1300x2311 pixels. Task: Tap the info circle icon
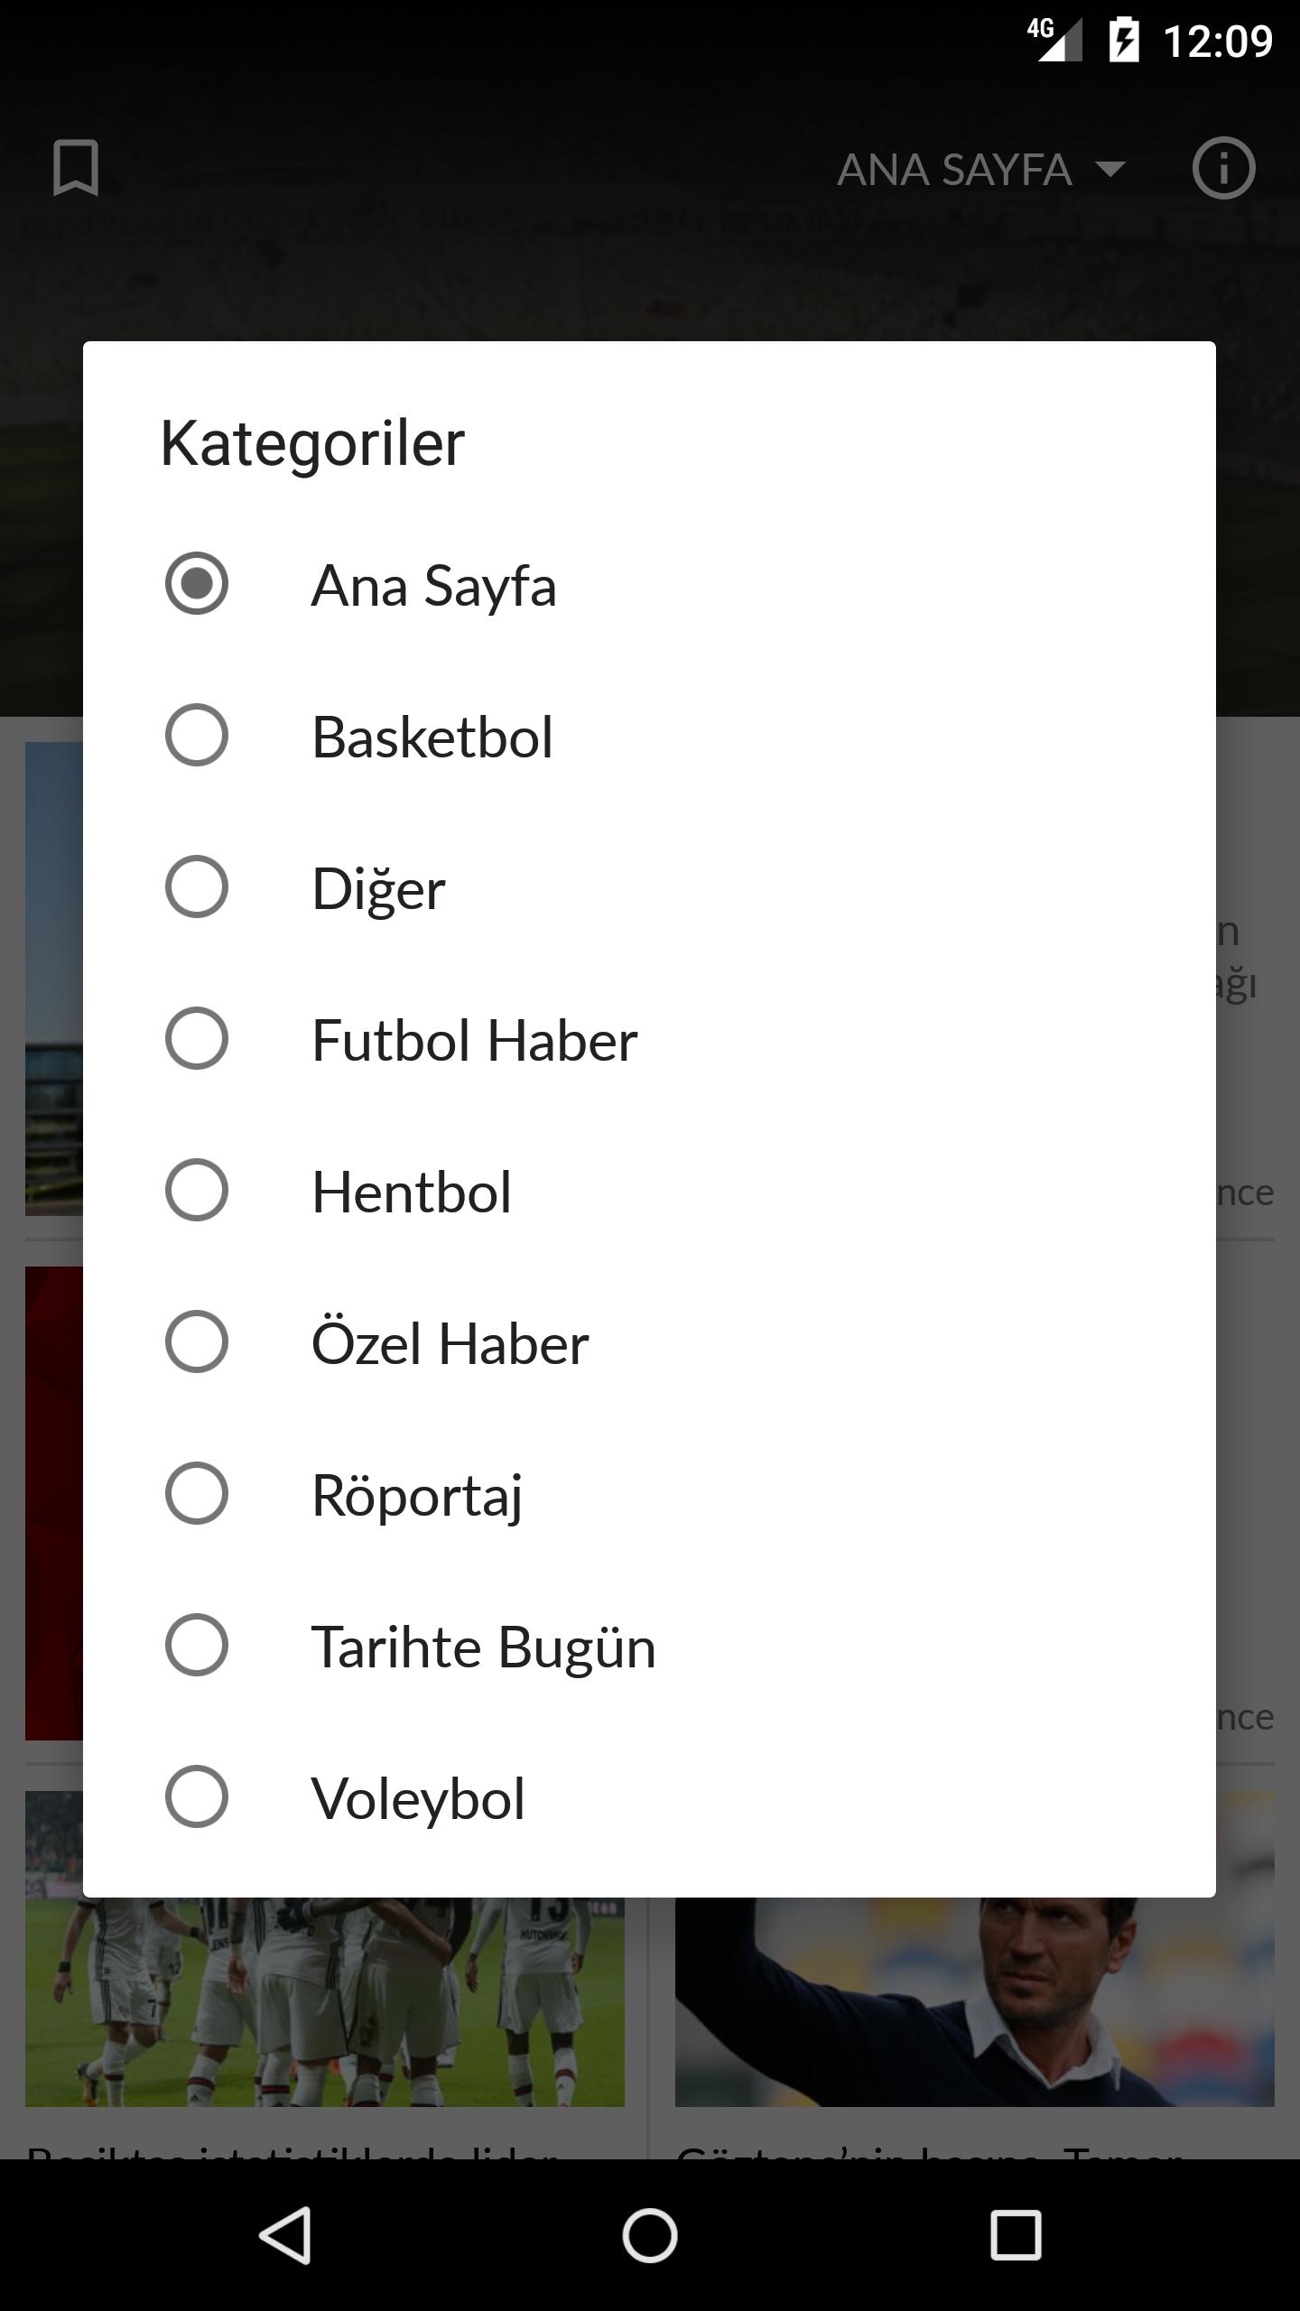[1223, 168]
